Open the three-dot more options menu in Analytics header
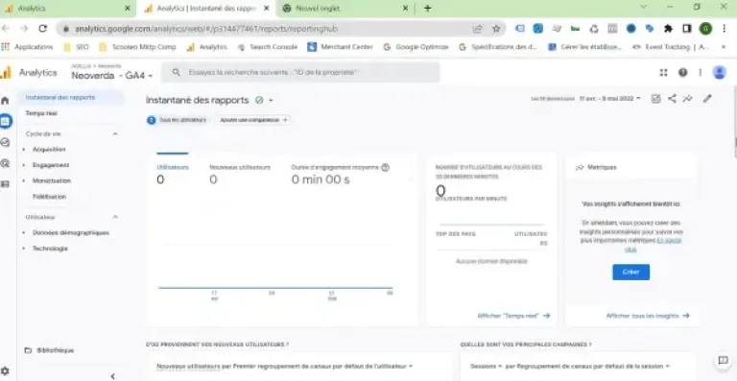Image resolution: width=737 pixels, height=381 pixels. [701, 72]
